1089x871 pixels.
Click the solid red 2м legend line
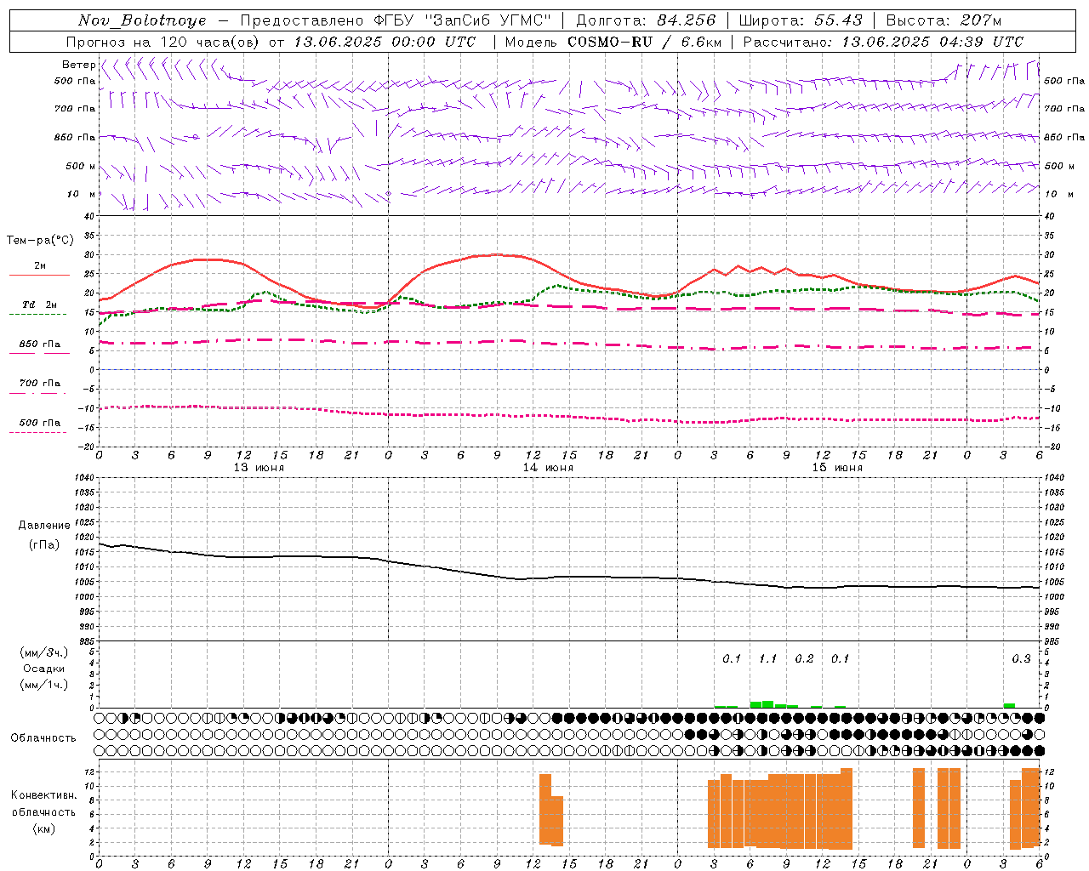tap(39, 275)
